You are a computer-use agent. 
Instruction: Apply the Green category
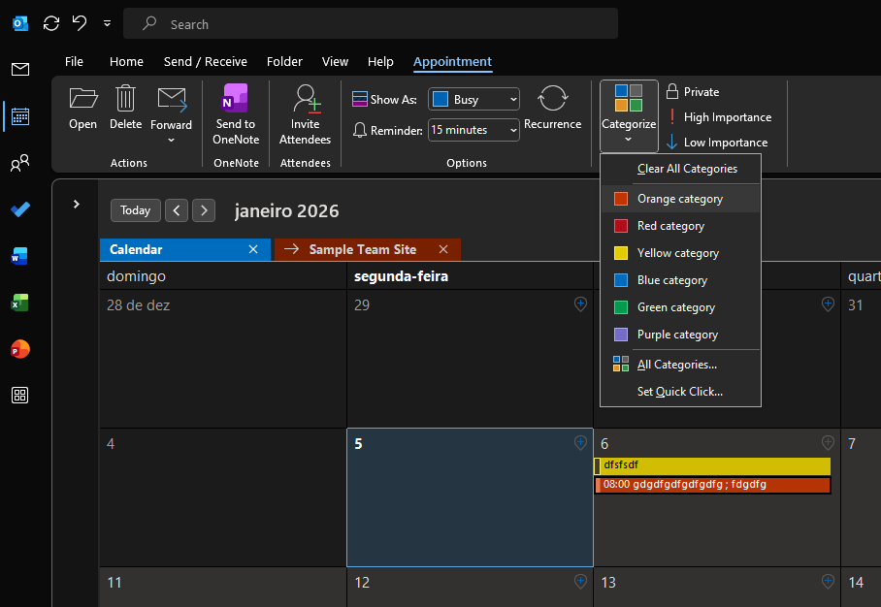[680, 307]
